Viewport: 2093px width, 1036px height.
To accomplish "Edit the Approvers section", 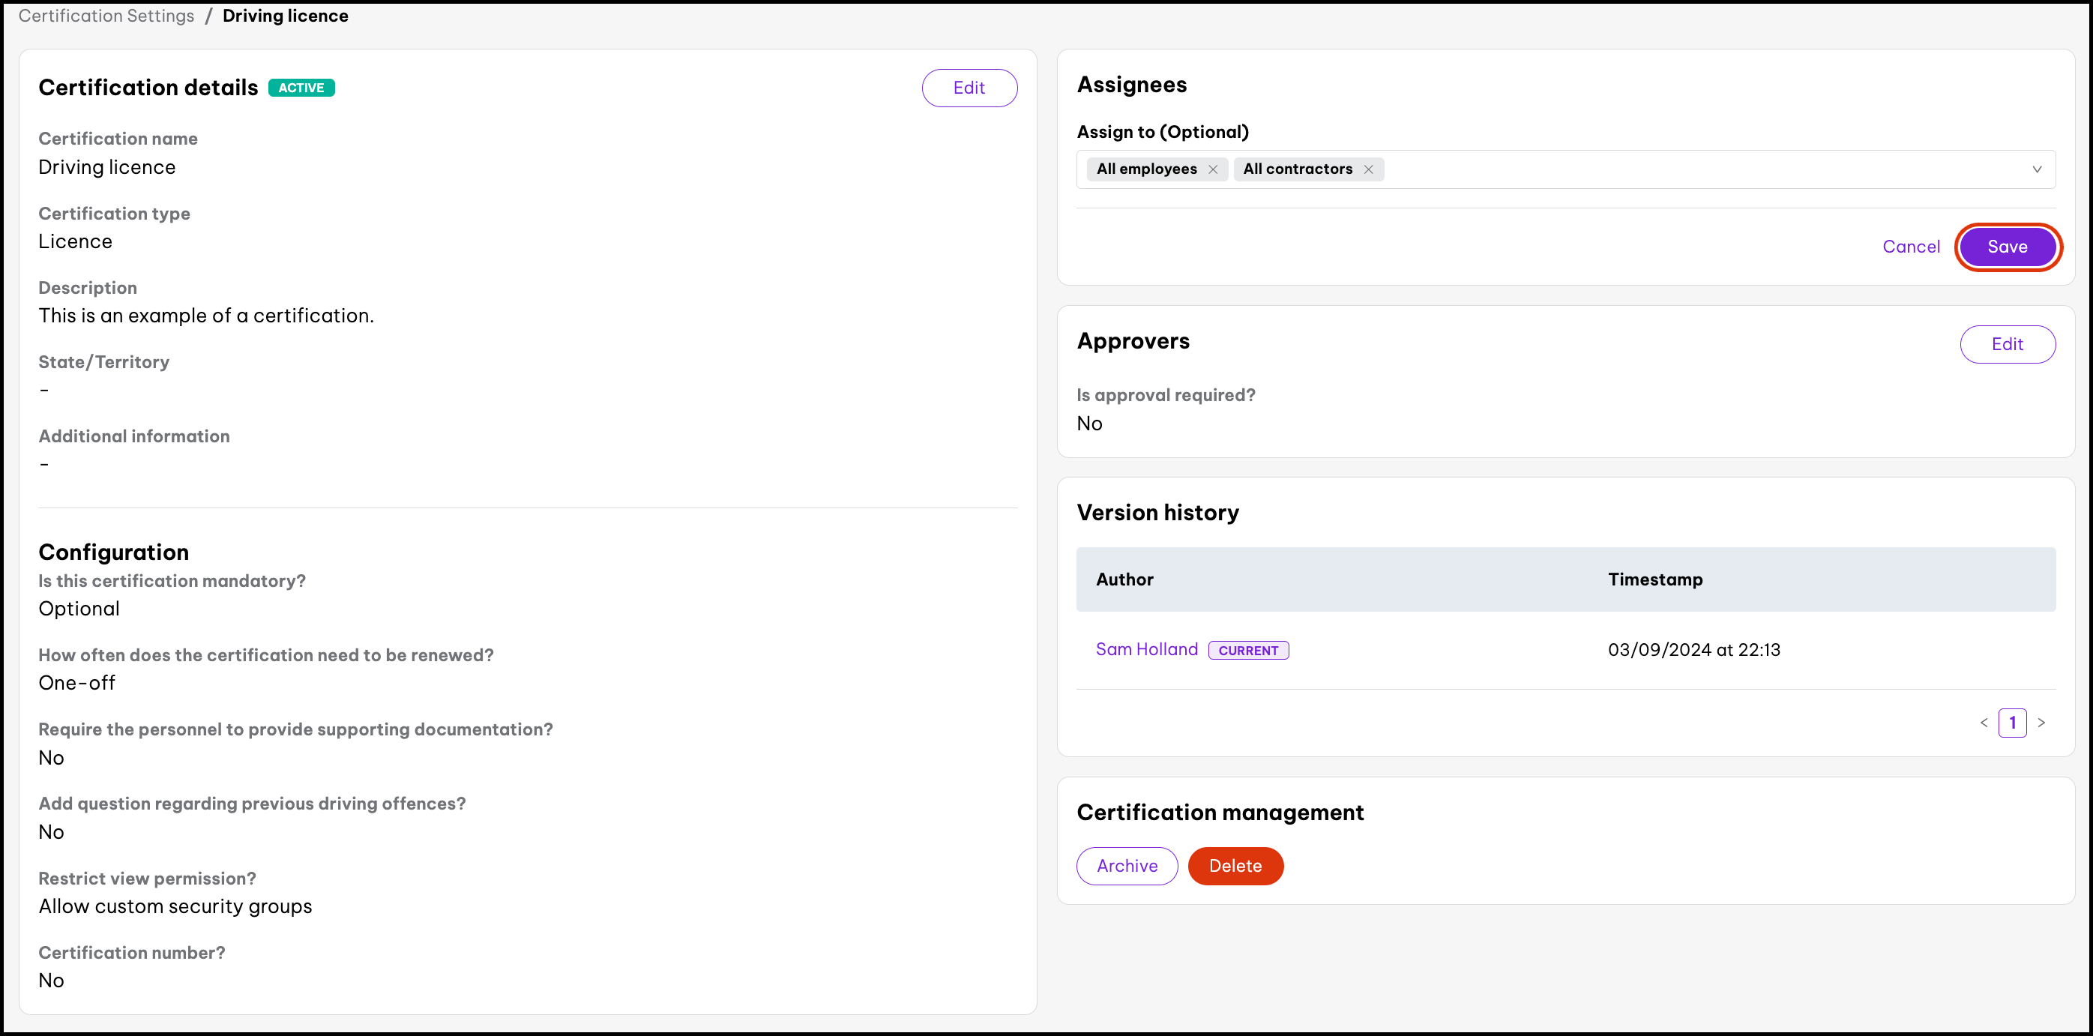I will point(2007,345).
